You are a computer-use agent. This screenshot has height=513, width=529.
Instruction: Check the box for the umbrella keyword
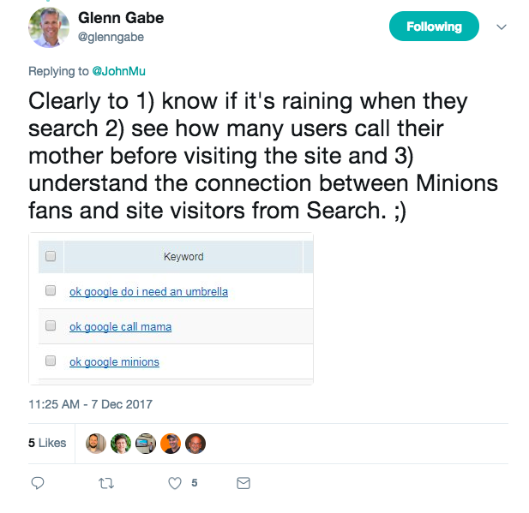[50, 291]
